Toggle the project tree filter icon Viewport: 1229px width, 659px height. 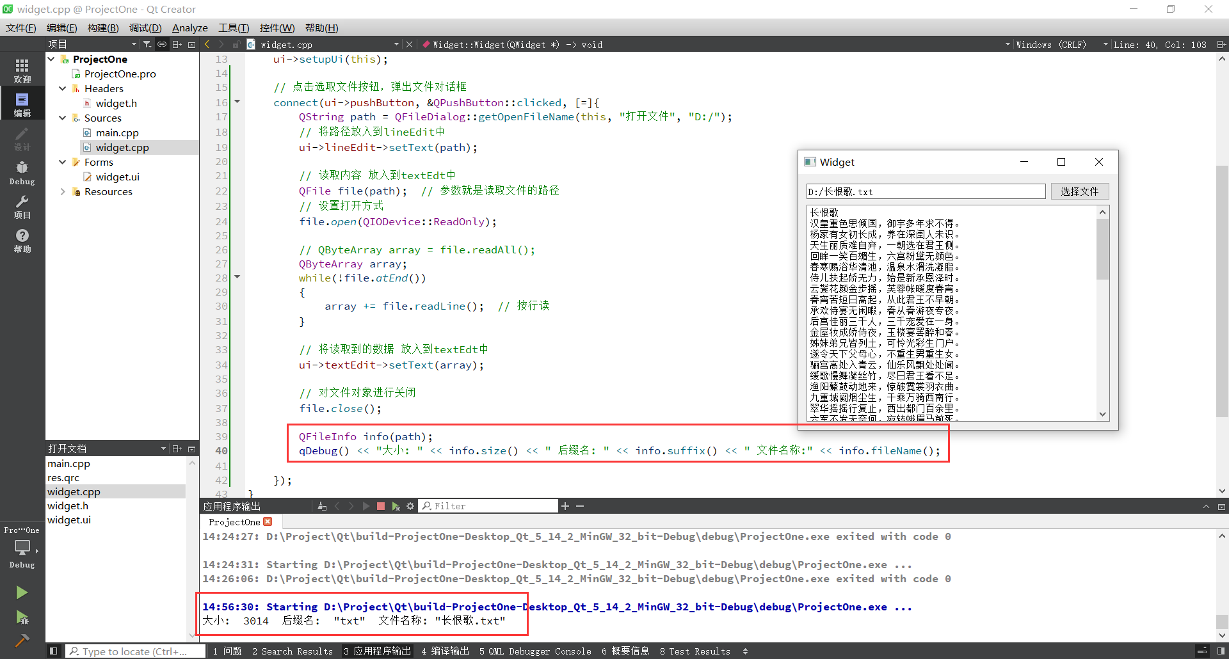tap(147, 44)
